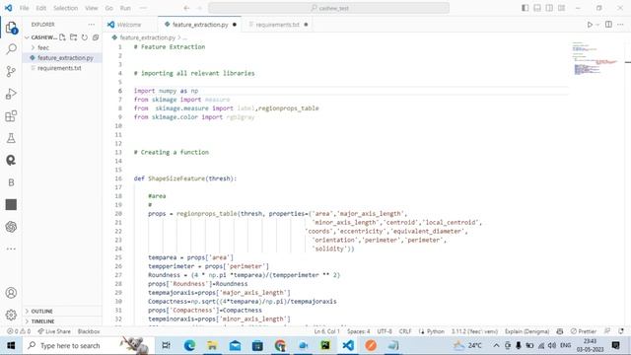Click the code minimap preview
Screen dimensions: 631x355
595,58
